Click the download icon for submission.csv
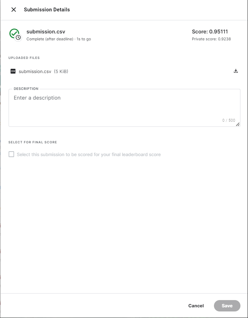This screenshot has width=248, height=318. [236, 70]
